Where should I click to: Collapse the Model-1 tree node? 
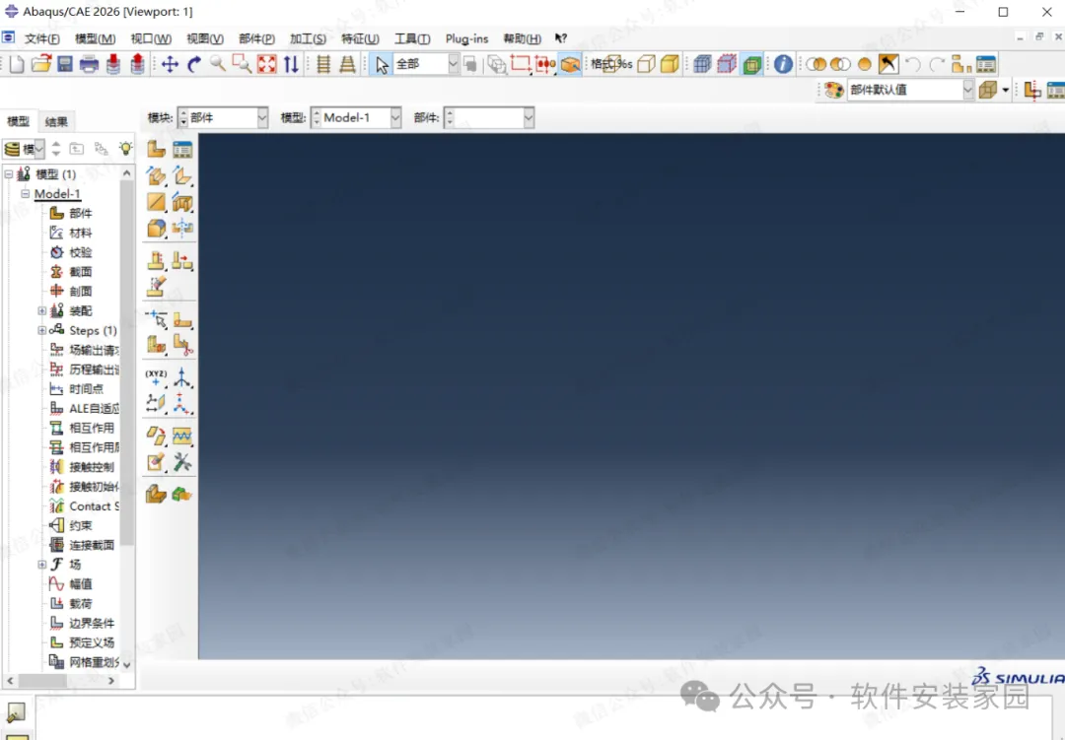[25, 194]
